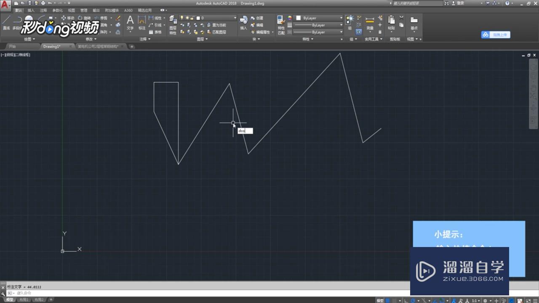Image resolution: width=539 pixels, height=303 pixels.
Task: Choose the Rotate (旋转) tool
Action: coord(84,18)
